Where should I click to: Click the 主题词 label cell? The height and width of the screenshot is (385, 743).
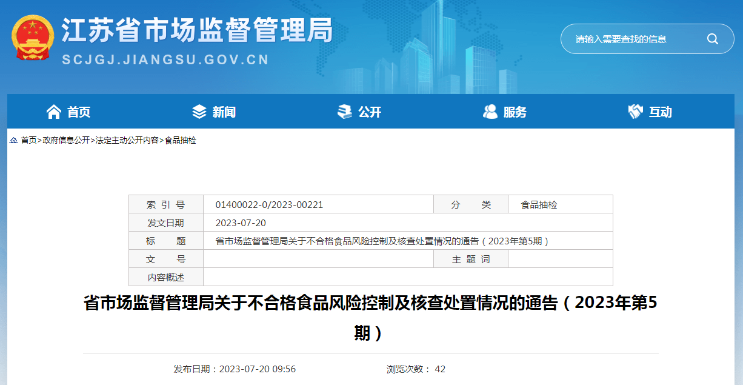tap(471, 259)
